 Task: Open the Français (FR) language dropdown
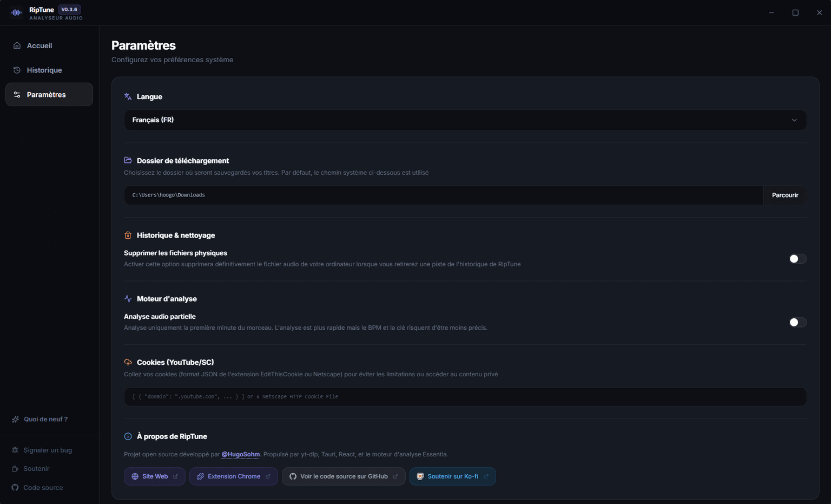click(465, 120)
